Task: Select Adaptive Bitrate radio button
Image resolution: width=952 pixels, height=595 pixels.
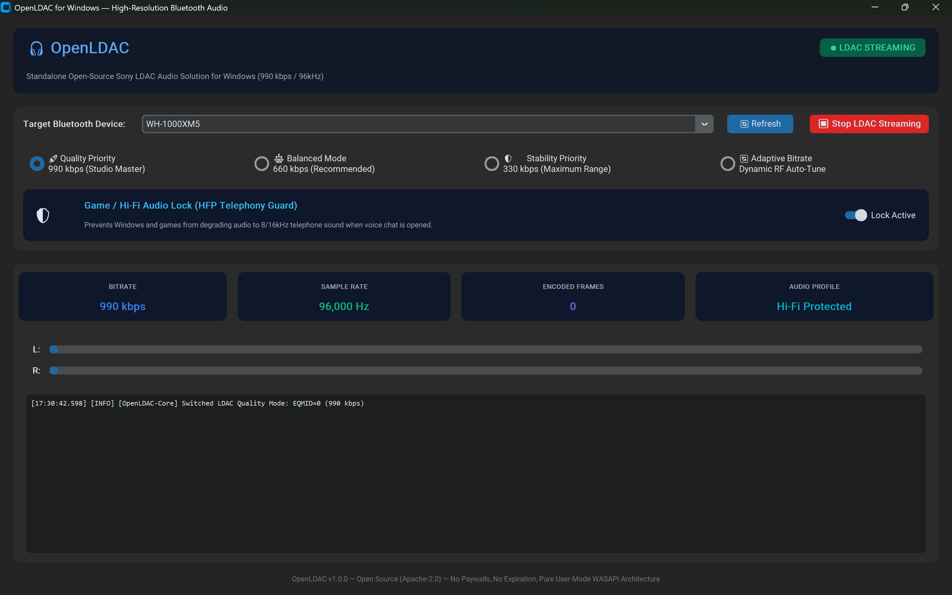Action: [727, 163]
